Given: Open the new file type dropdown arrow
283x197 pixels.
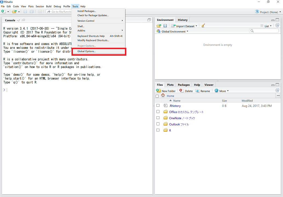Looking at the screenshot, I should tap(8, 12).
